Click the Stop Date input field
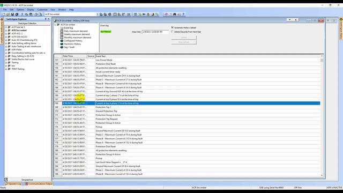 coord(155,32)
